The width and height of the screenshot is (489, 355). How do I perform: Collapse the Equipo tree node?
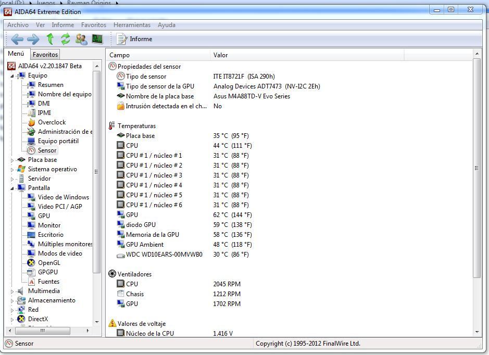tap(12, 76)
